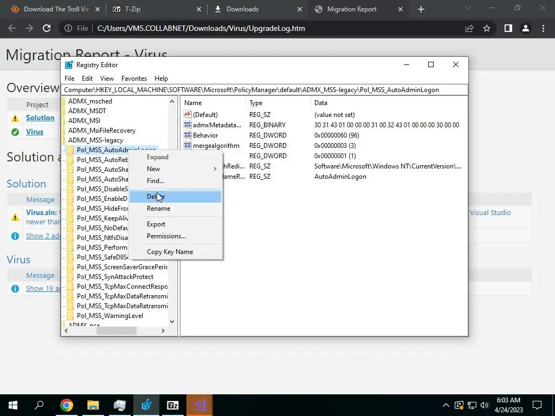
Task: Select the Pol_MSS_WarningLevel key
Action: tap(110, 316)
